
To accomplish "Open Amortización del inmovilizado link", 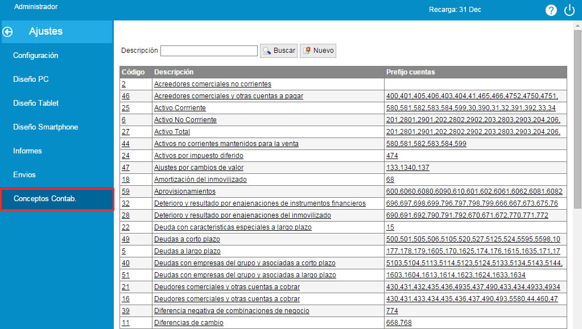I will pyautogui.click(x=200, y=180).
